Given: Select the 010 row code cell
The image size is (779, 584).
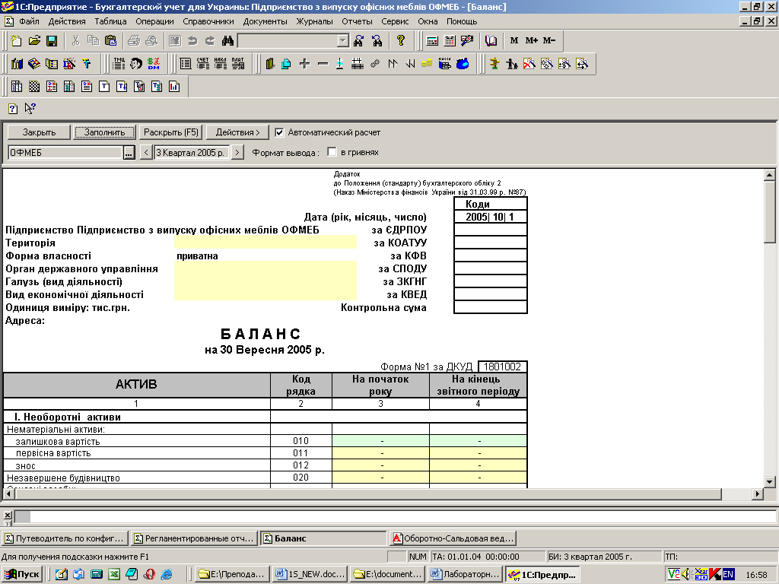Looking at the screenshot, I should point(300,441).
